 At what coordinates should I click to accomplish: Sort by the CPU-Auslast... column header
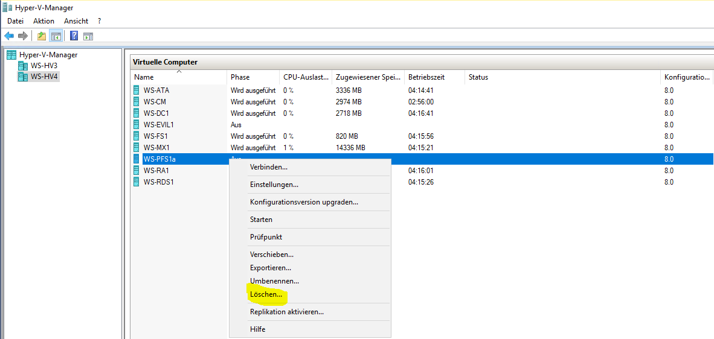point(306,77)
